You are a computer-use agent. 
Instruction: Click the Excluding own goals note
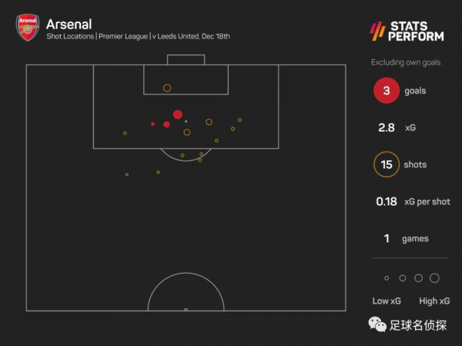(x=406, y=62)
